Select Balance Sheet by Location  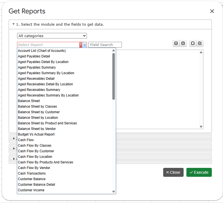[65, 118]
